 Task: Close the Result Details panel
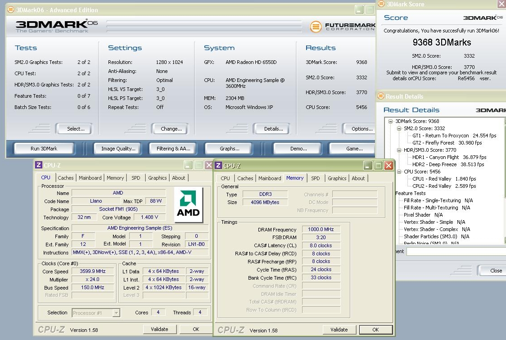pyautogui.click(x=493, y=271)
